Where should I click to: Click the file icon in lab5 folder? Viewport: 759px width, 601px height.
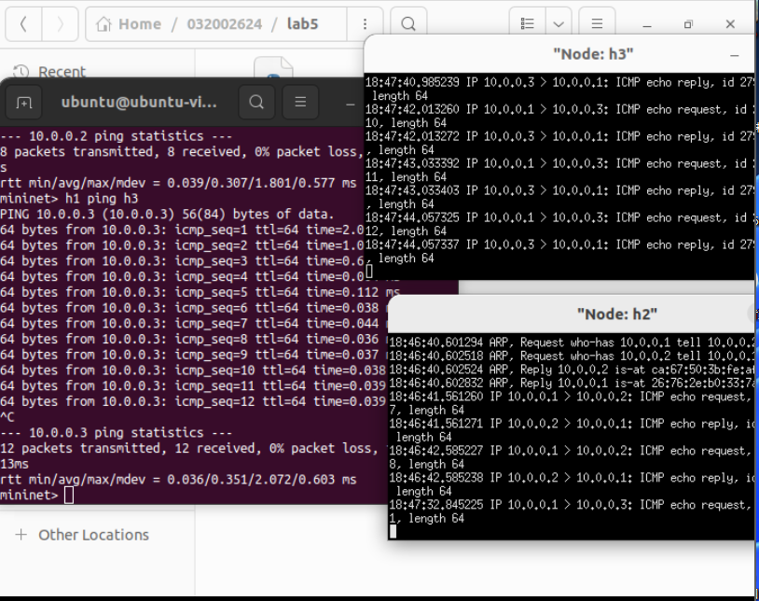273,67
